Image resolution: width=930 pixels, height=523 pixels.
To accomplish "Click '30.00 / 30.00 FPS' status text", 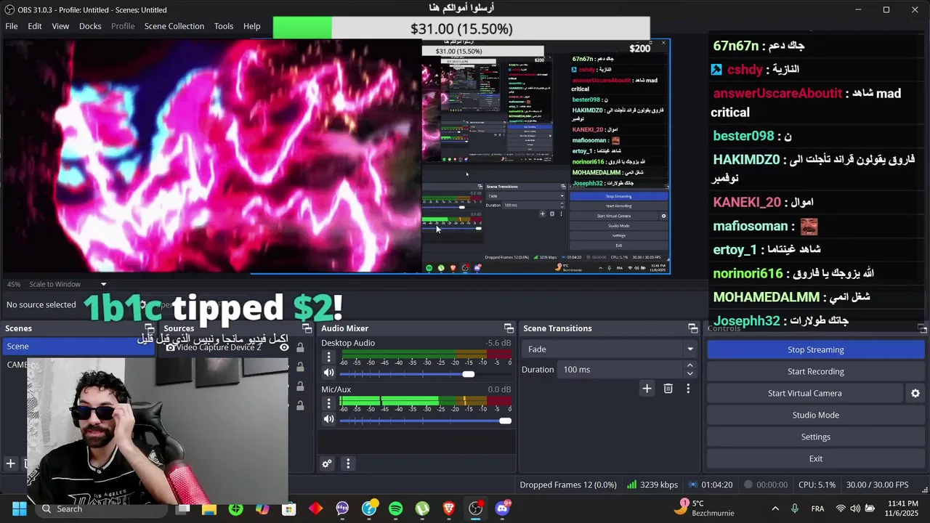I will coord(877,485).
